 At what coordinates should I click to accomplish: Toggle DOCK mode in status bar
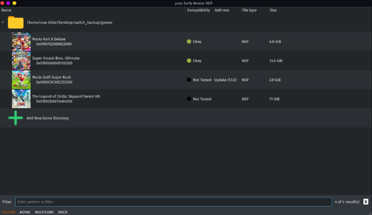point(63,212)
